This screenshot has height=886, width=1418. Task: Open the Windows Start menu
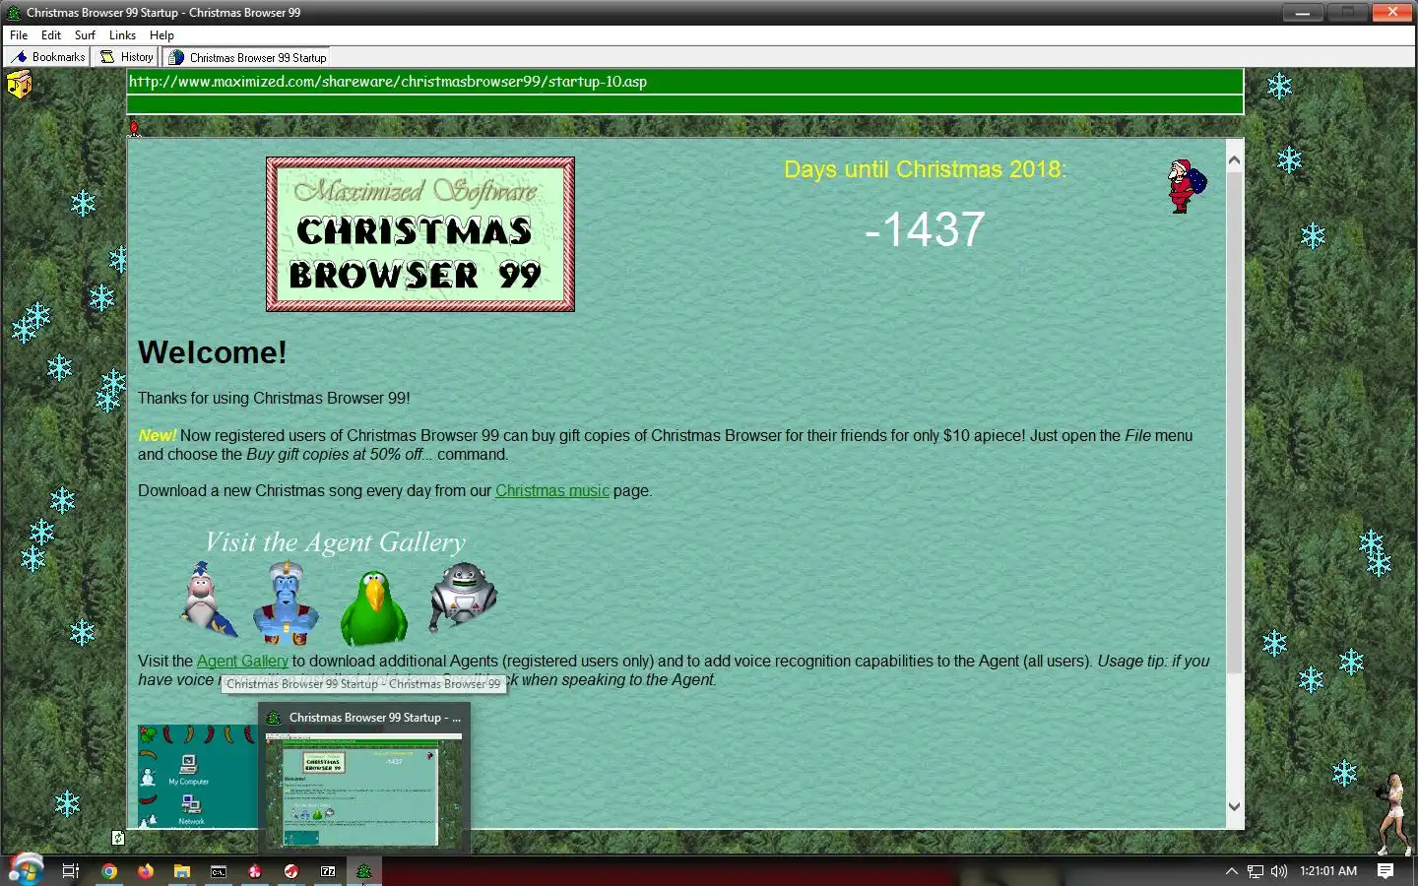coord(26,870)
